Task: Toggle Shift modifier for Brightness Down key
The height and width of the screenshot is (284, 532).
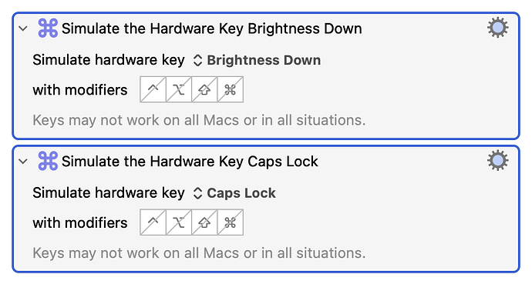Action: tap(204, 89)
